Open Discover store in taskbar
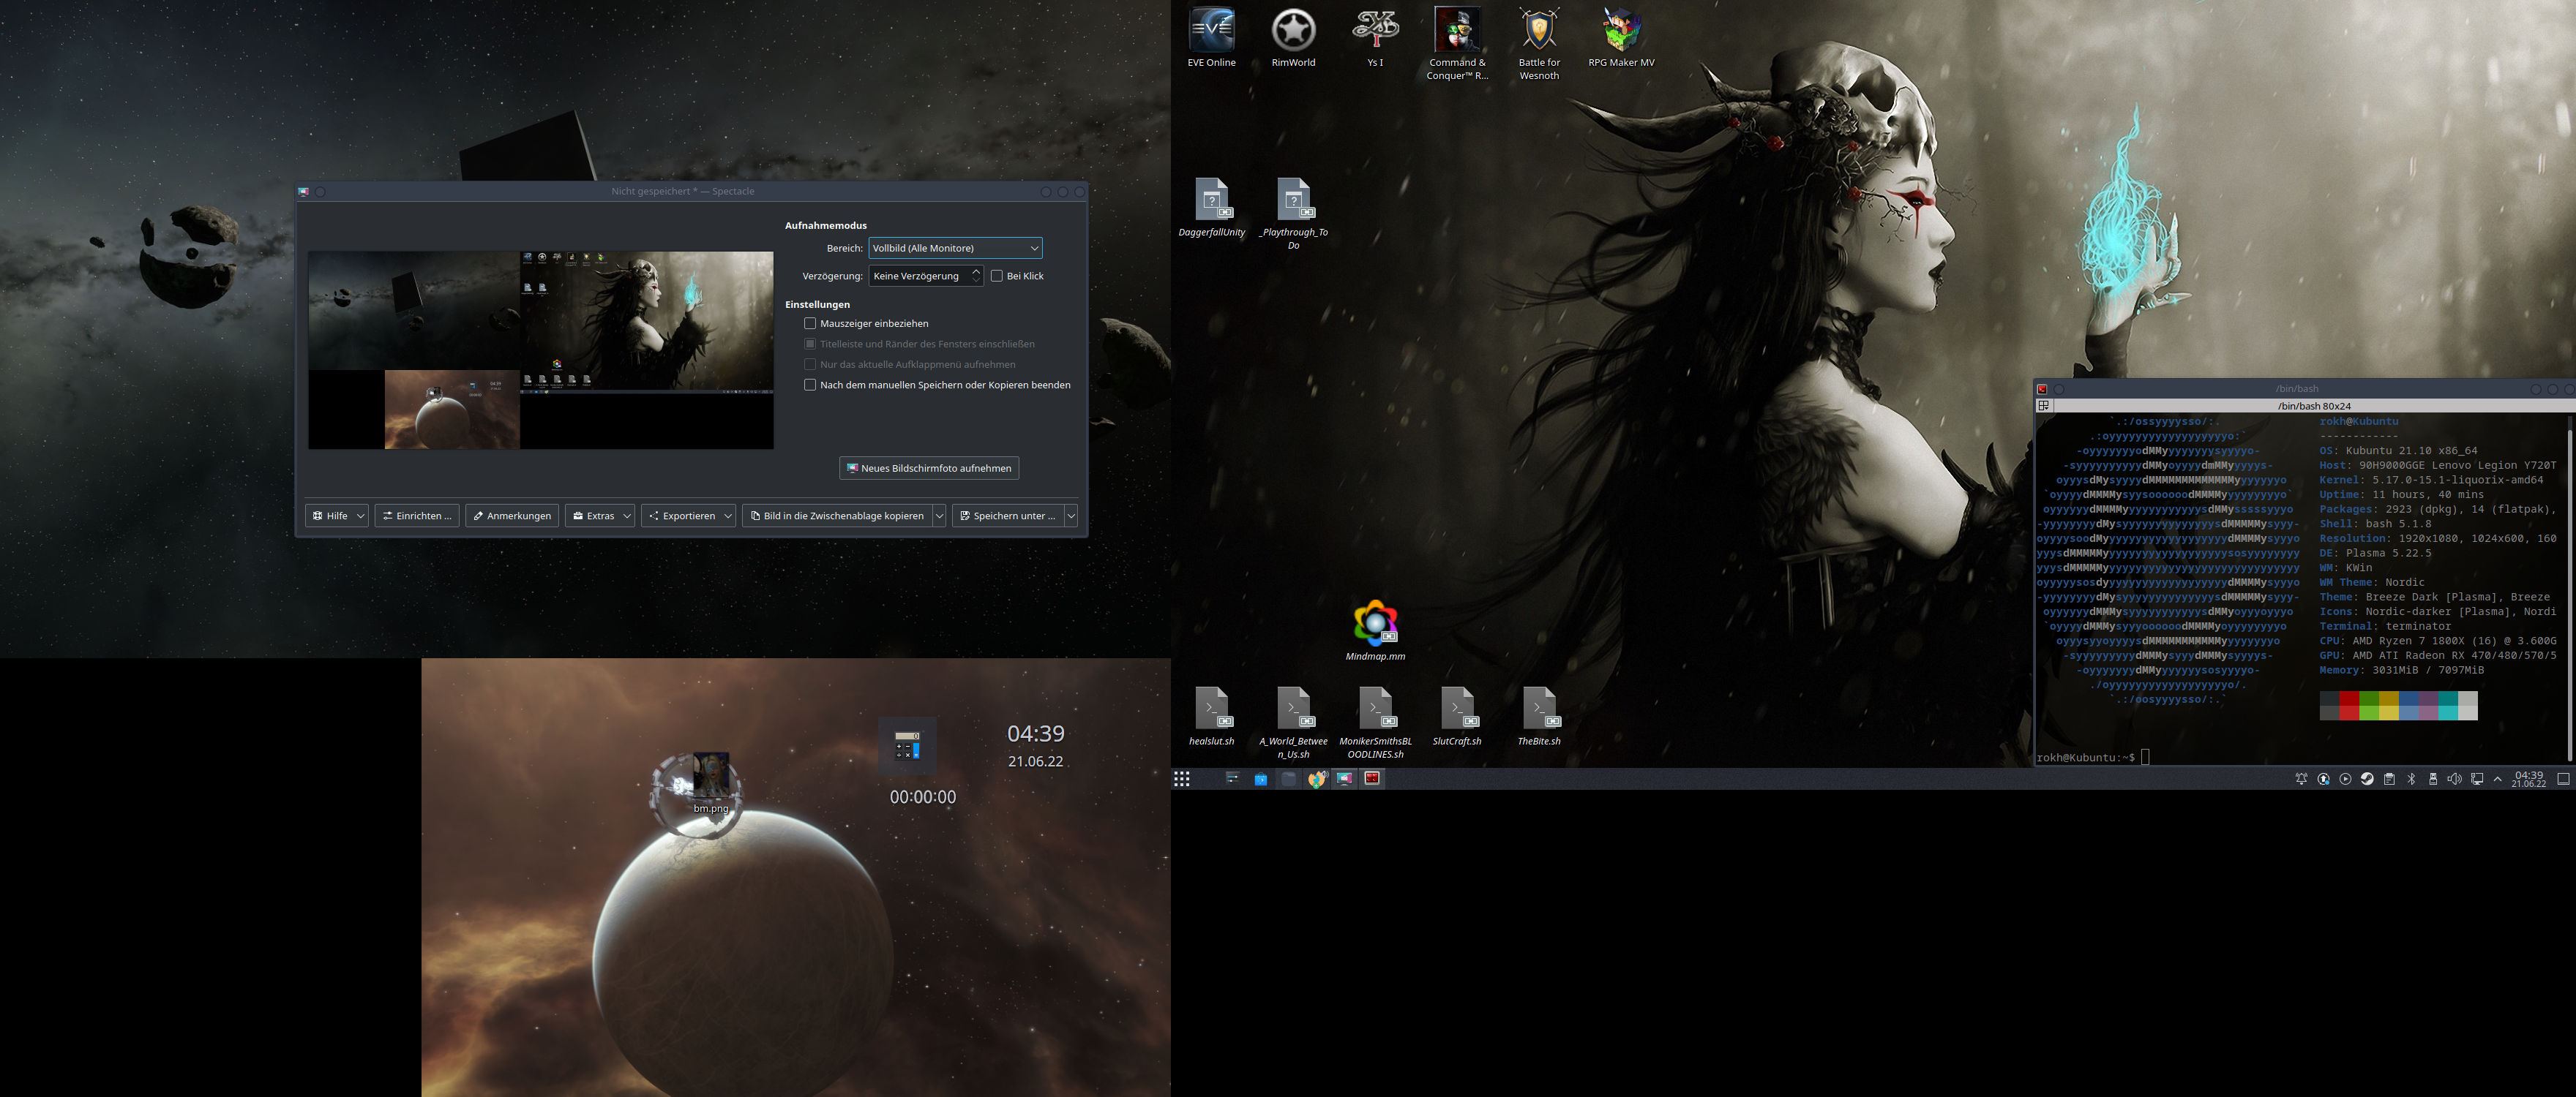 1260,780
